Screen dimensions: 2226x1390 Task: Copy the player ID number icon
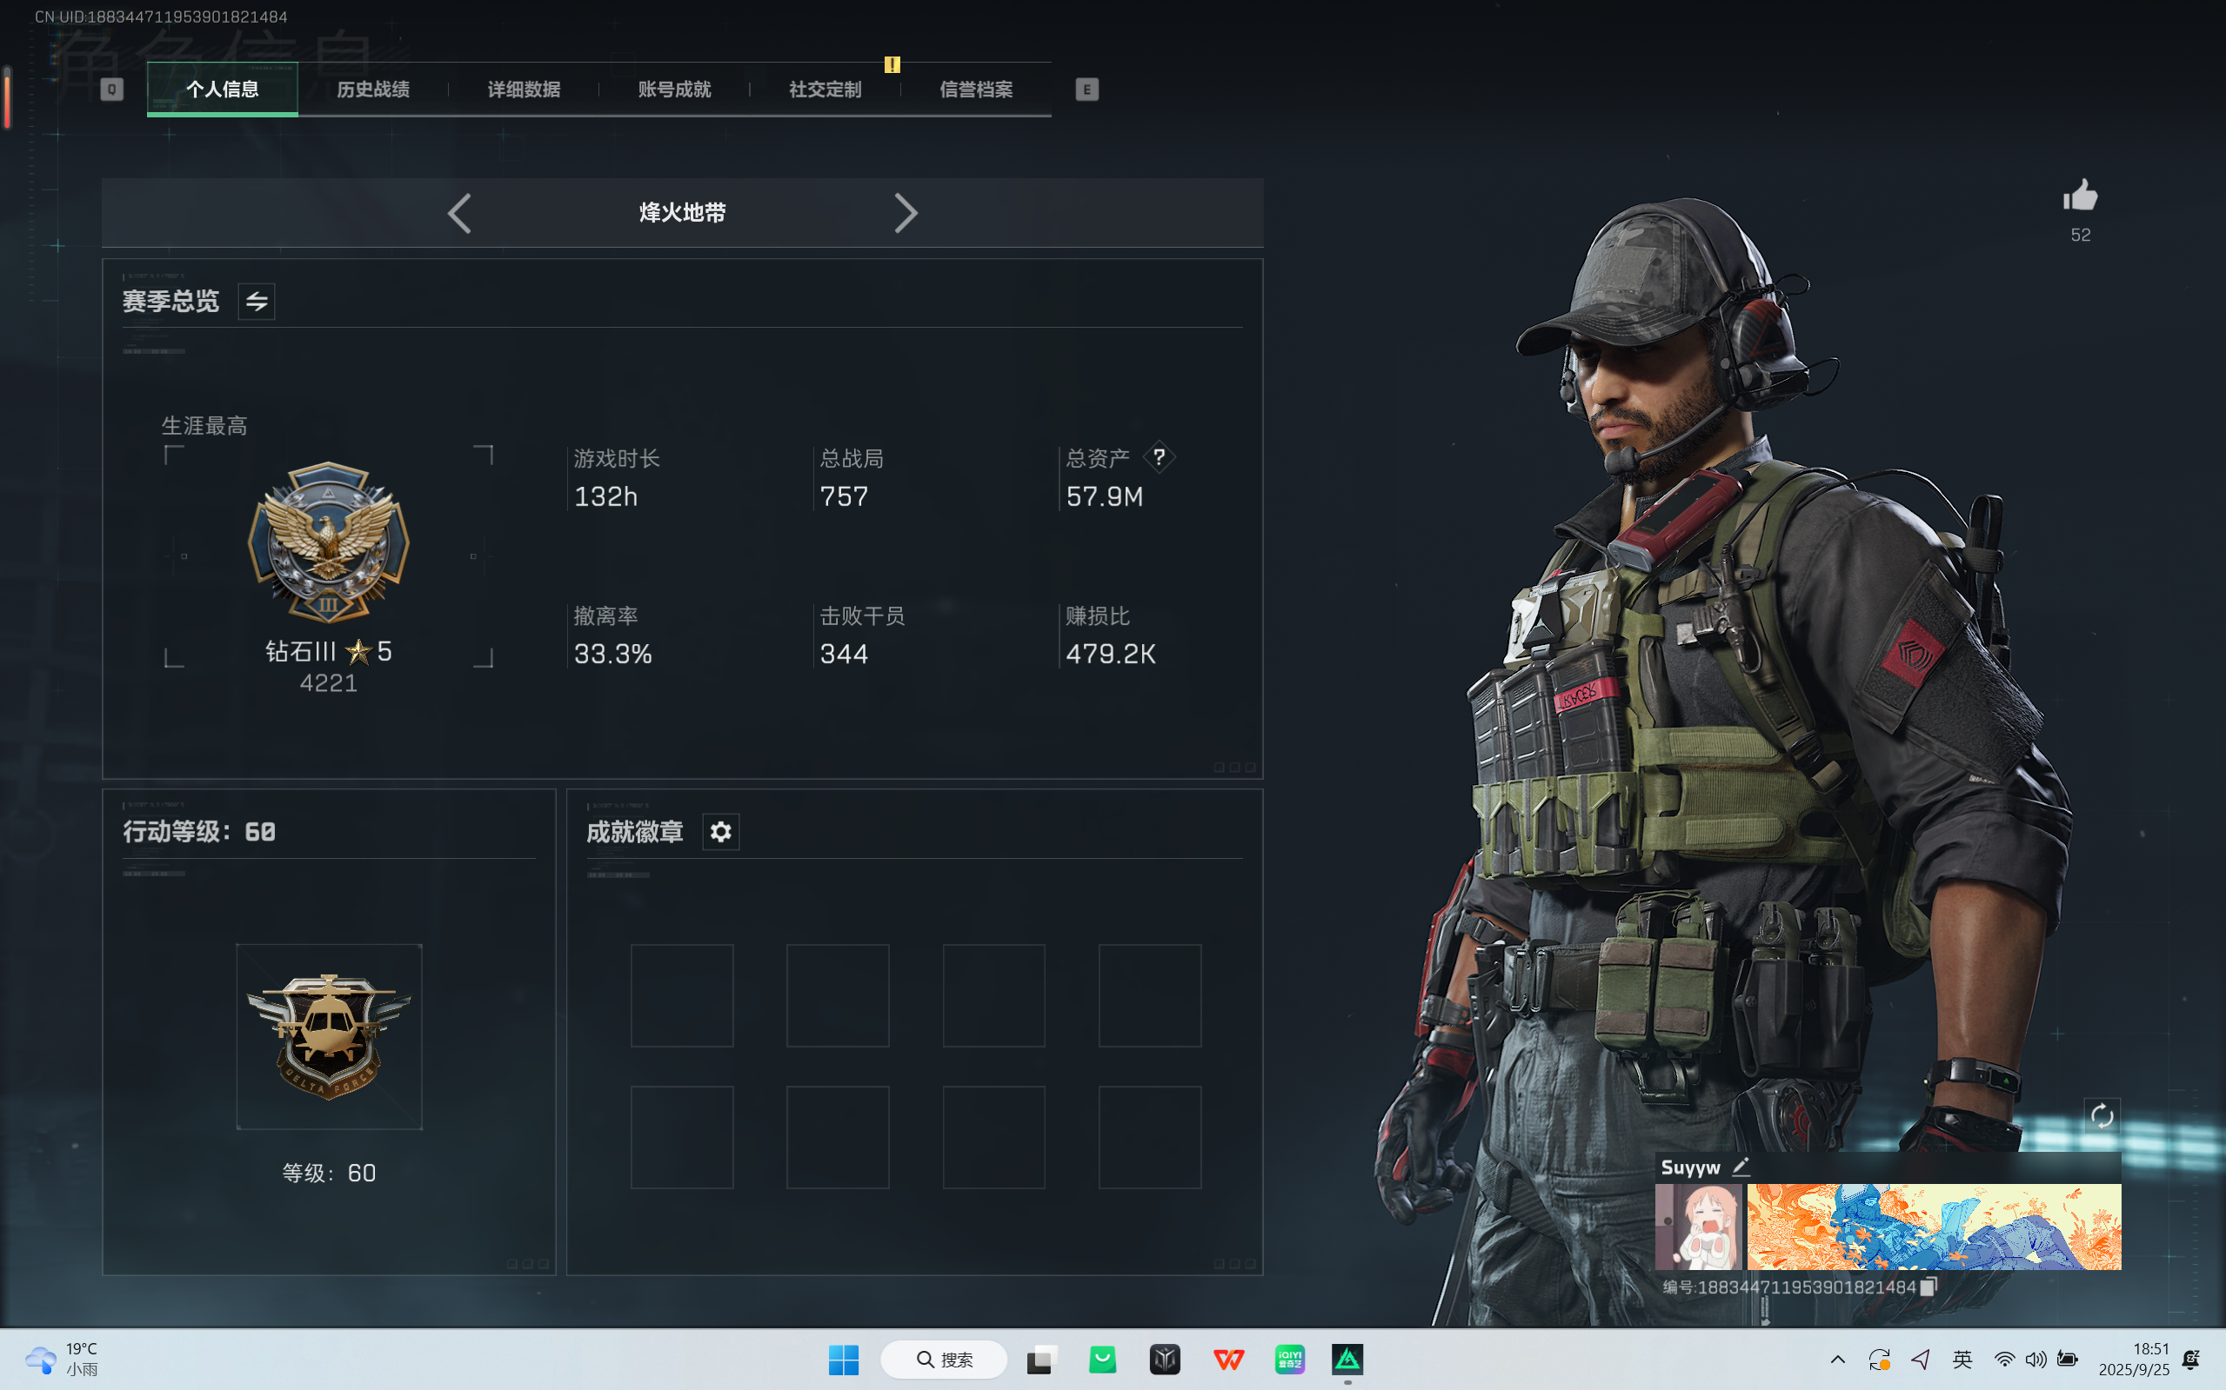click(x=1929, y=1287)
